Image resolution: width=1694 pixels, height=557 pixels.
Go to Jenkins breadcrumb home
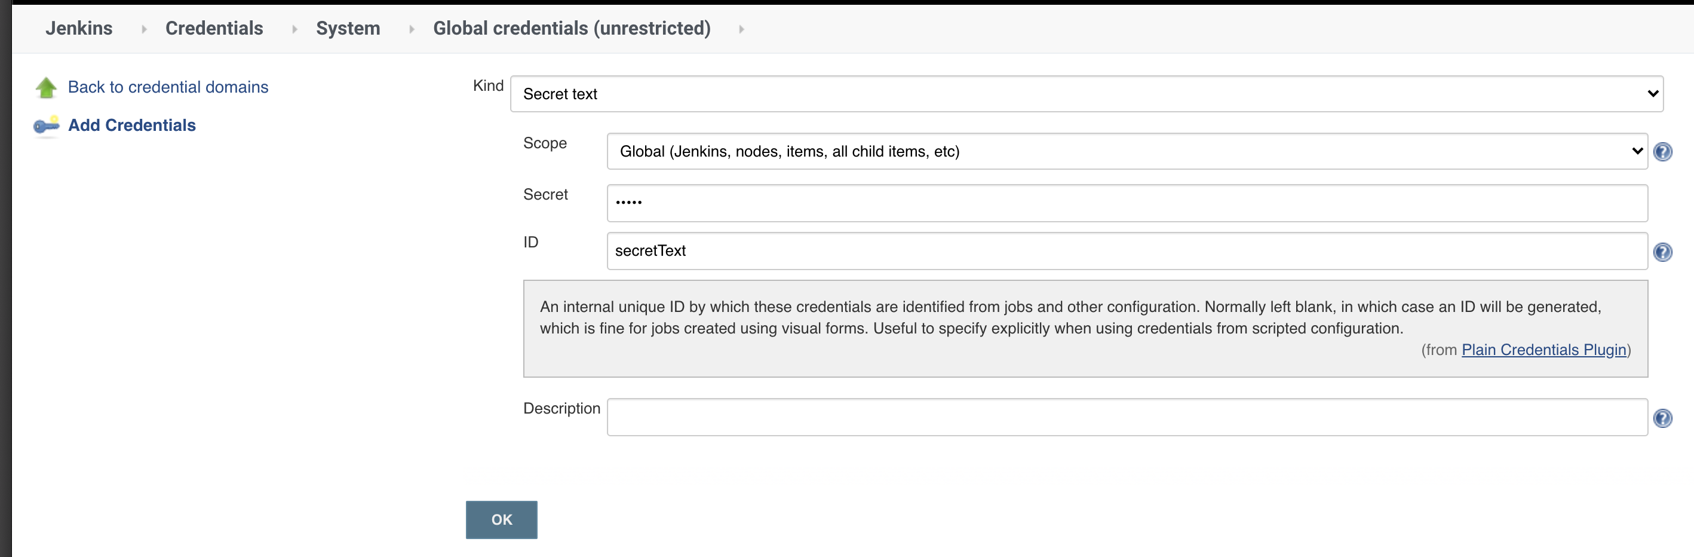tap(79, 28)
